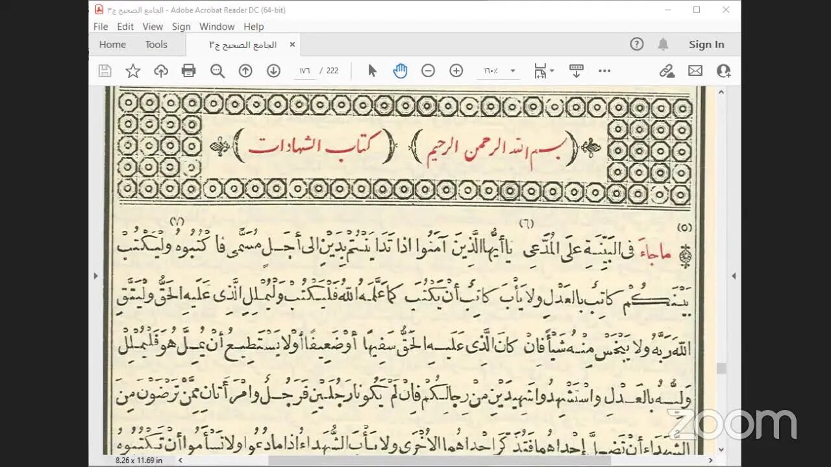Click the scroll up arrow
The image size is (831, 467).
(x=721, y=93)
